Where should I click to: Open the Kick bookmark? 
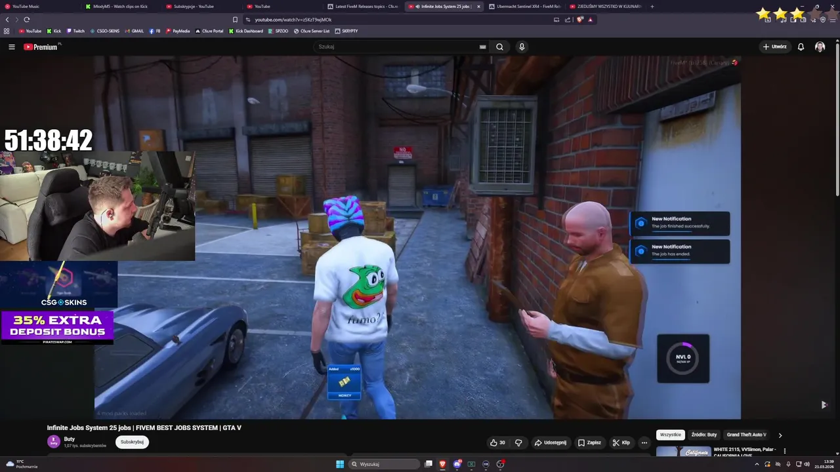tap(54, 31)
